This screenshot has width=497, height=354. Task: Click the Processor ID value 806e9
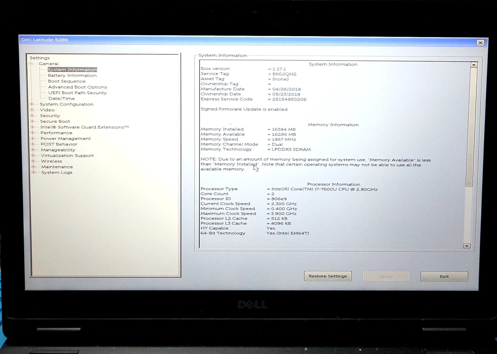pos(279,199)
